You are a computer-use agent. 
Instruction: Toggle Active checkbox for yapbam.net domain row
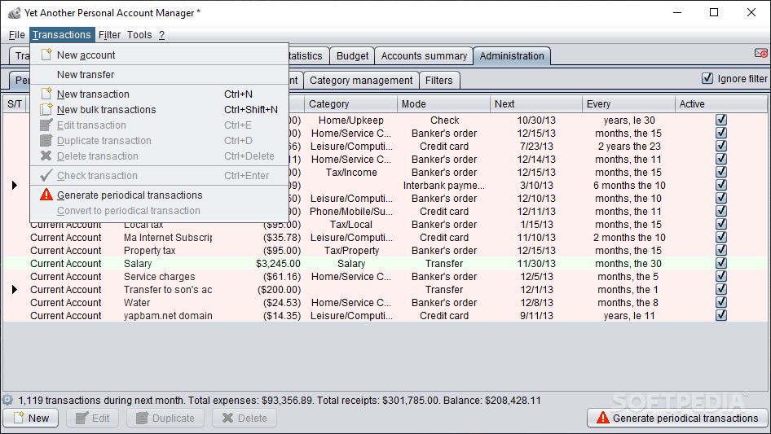[x=720, y=315]
